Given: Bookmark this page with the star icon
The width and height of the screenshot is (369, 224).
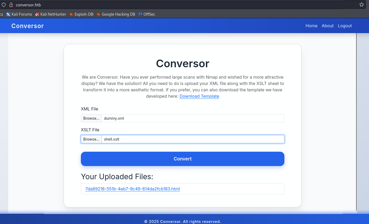Looking at the screenshot, I should tap(361, 5).
